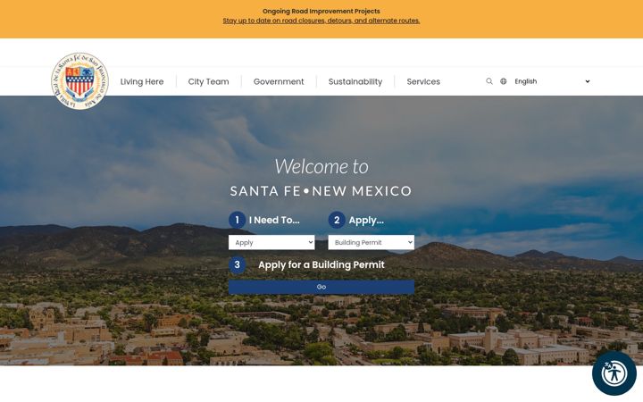Open the Sustainability menu
Viewport: 643px width, 402px height.
click(355, 81)
